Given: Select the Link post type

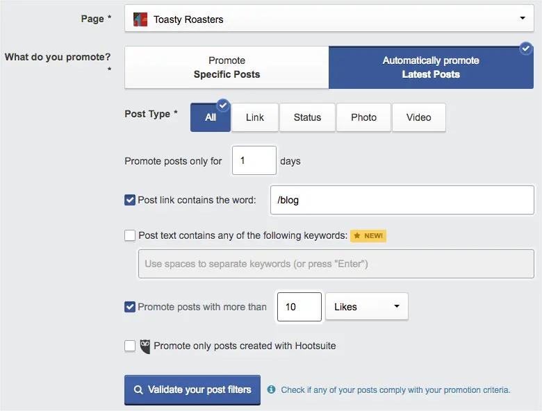Looking at the screenshot, I should click(x=255, y=117).
